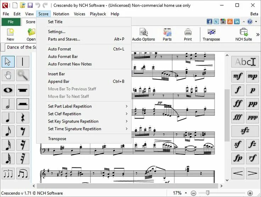The width and height of the screenshot is (261, 197).
Task: Select the whole note tool
Action: pyautogui.click(x=8, y=90)
